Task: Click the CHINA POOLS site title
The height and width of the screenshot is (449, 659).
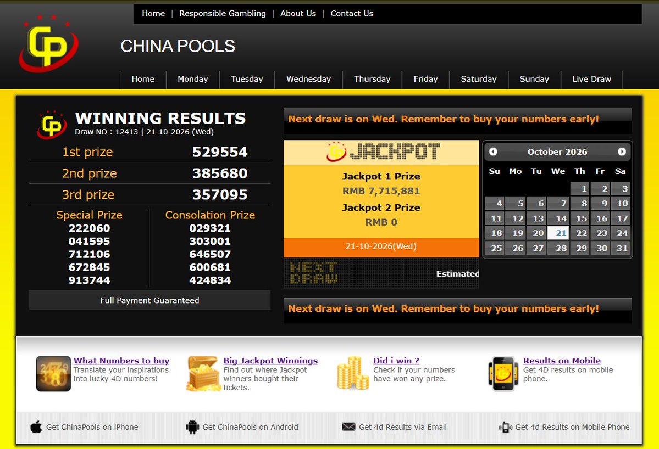Action: tap(178, 46)
